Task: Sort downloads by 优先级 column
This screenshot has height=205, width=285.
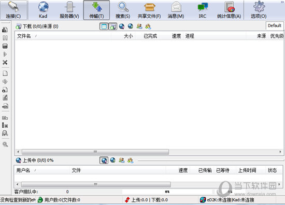Action: click(276, 36)
